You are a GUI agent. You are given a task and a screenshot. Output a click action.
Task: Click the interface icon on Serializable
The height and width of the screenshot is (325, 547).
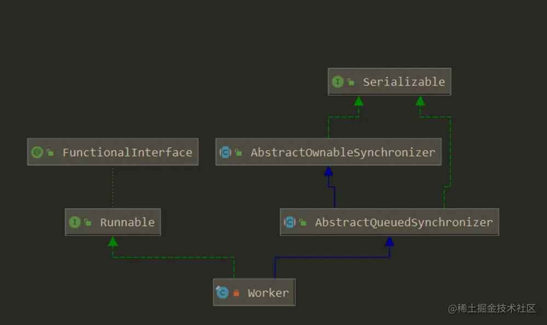point(337,82)
